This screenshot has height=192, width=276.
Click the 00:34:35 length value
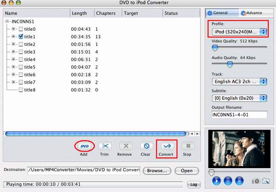click(x=81, y=37)
